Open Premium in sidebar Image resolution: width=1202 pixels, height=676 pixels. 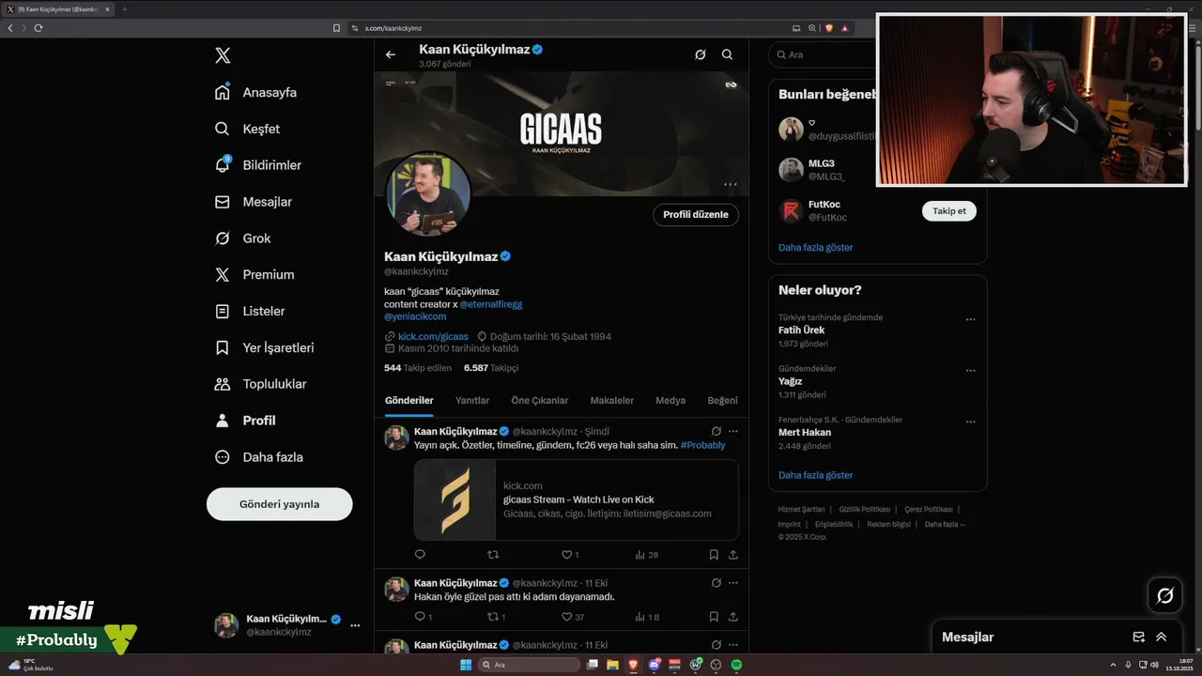254,274
